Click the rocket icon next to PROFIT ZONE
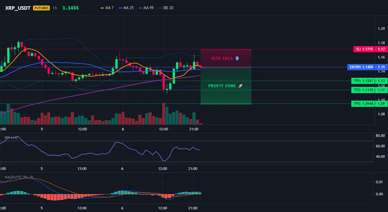 point(240,86)
